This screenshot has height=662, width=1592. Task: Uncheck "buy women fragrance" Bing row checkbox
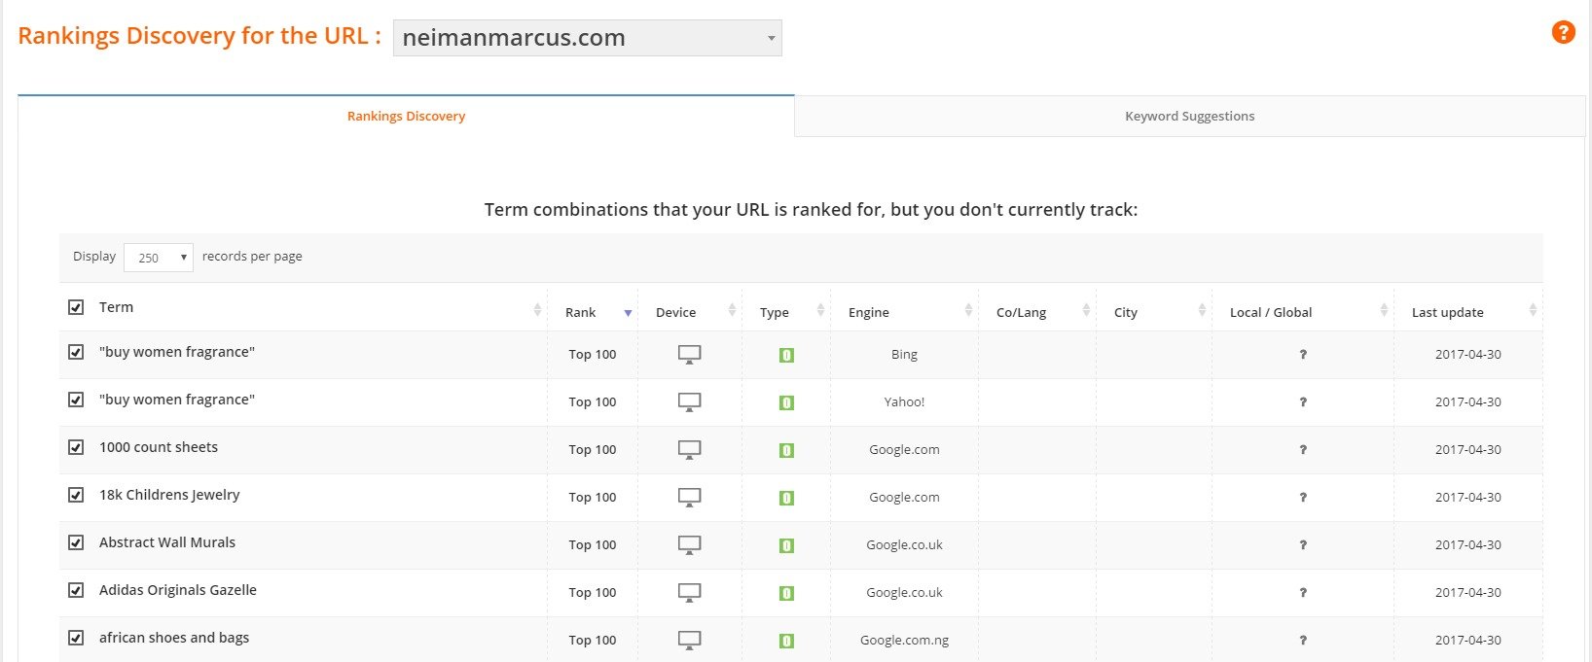76,352
